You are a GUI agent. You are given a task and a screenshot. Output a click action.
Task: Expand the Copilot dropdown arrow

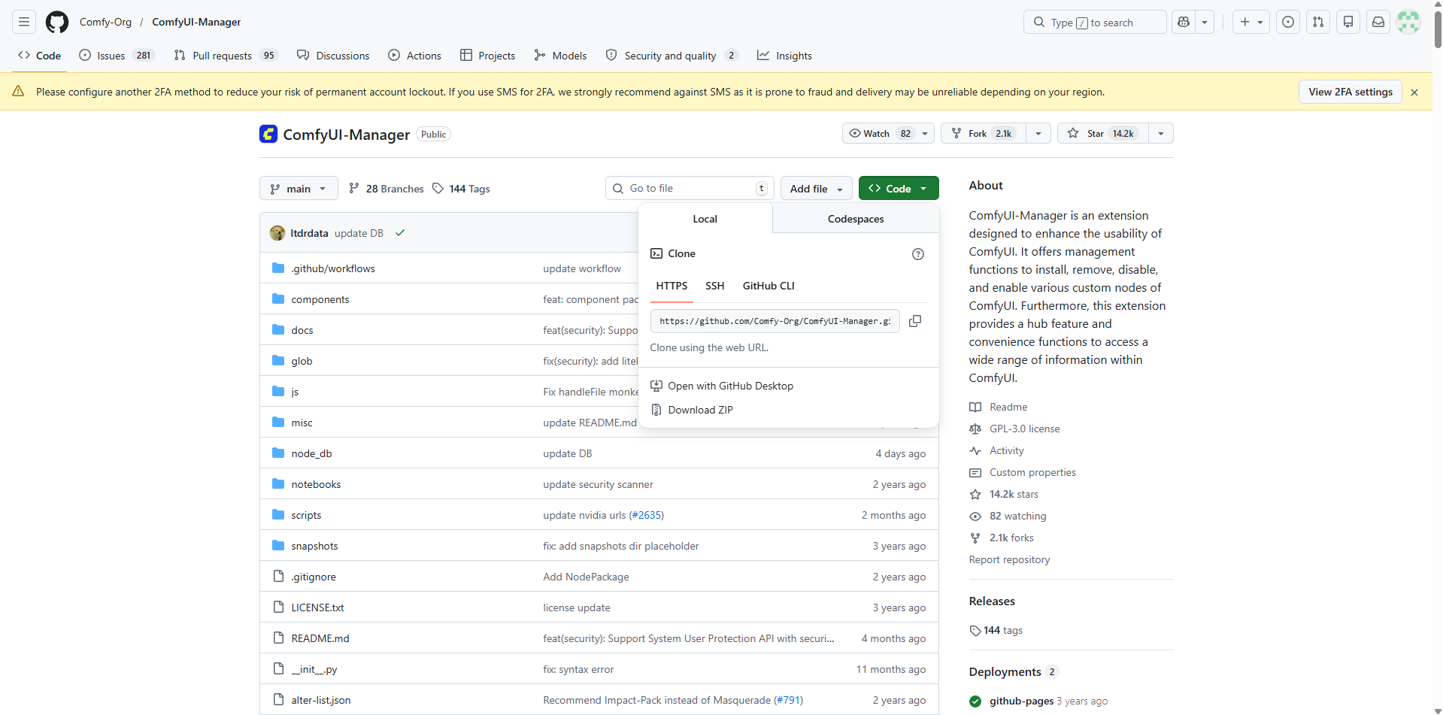(1205, 22)
